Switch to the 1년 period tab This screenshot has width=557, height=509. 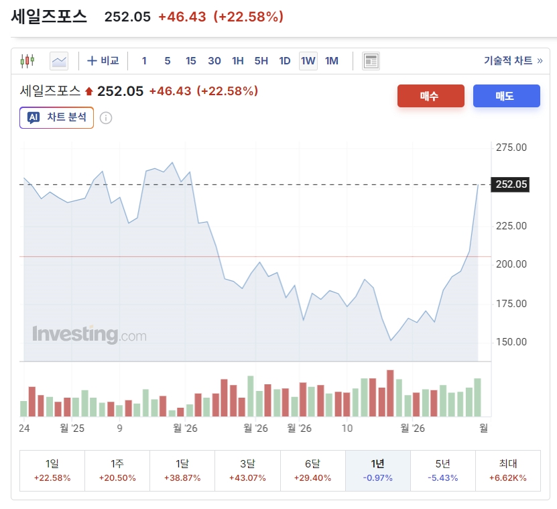point(378,471)
